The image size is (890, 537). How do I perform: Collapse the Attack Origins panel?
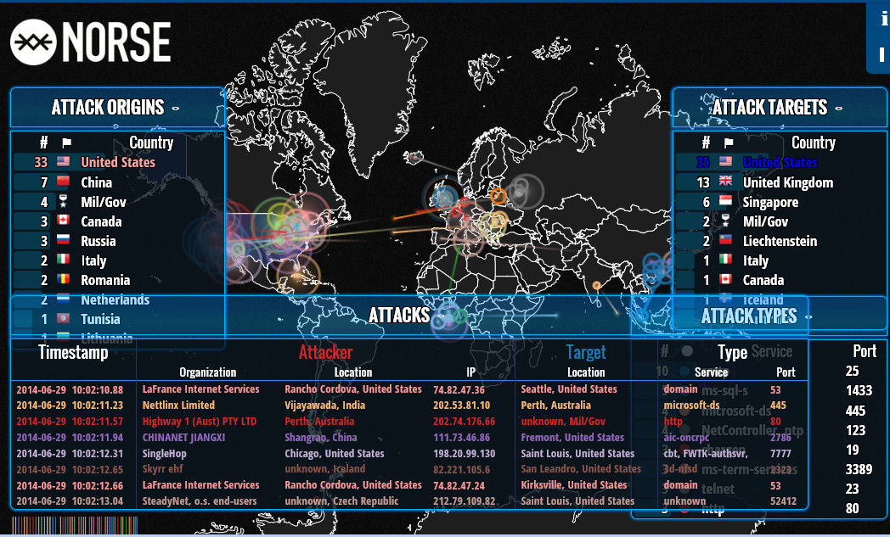click(175, 108)
